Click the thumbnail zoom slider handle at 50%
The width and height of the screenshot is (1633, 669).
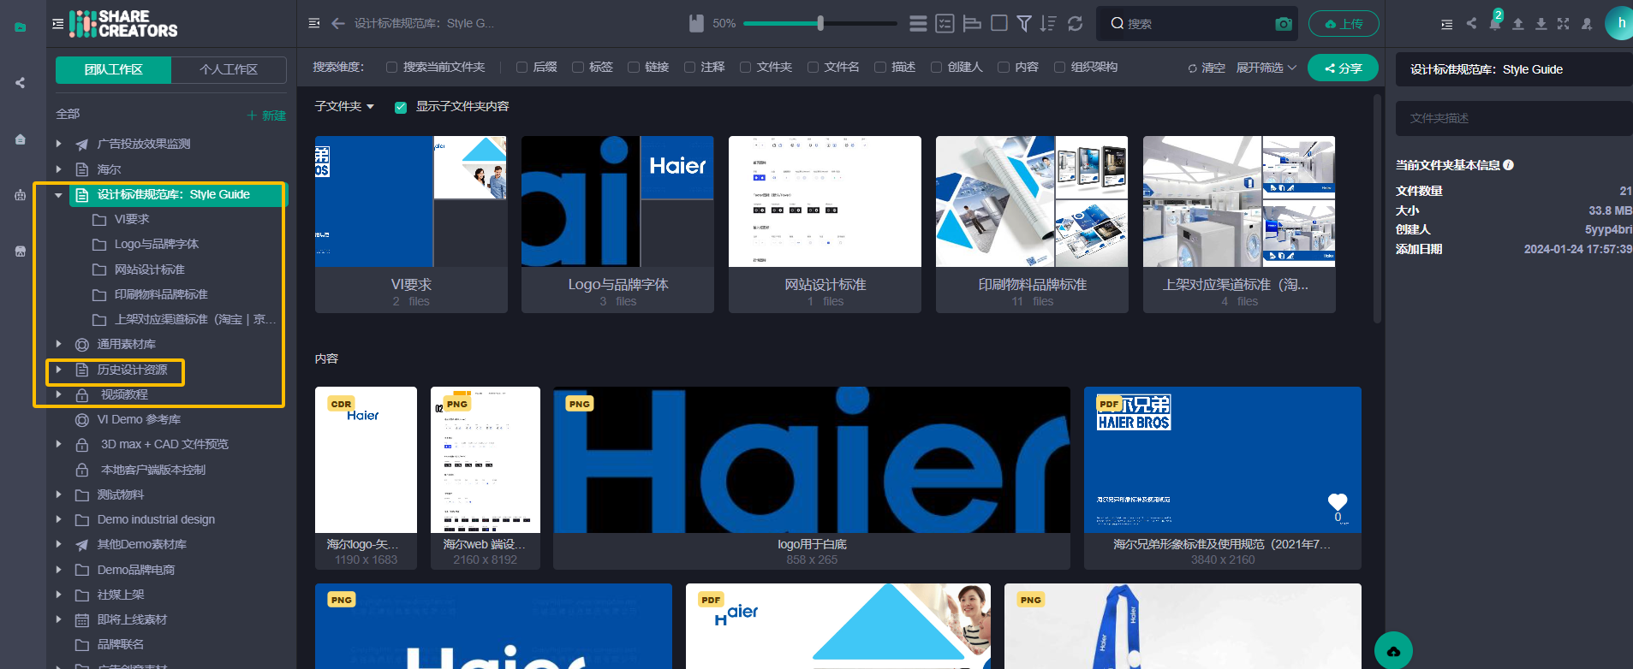click(x=820, y=23)
